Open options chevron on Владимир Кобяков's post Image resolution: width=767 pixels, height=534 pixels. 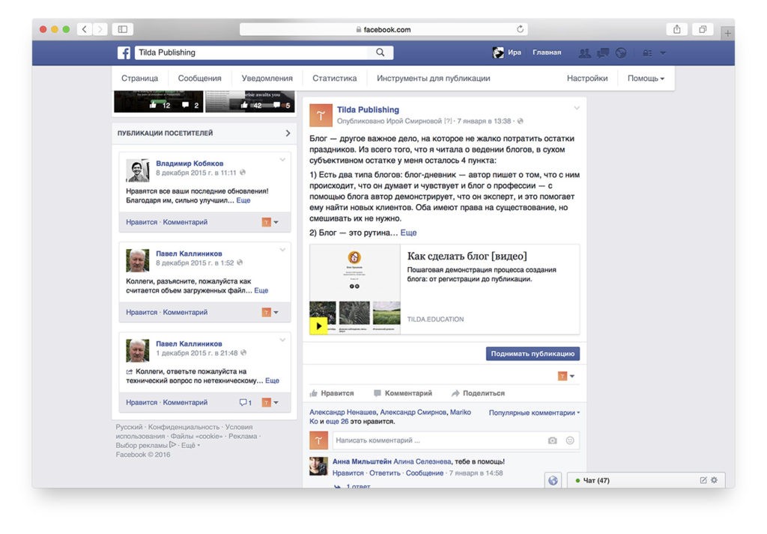(282, 160)
